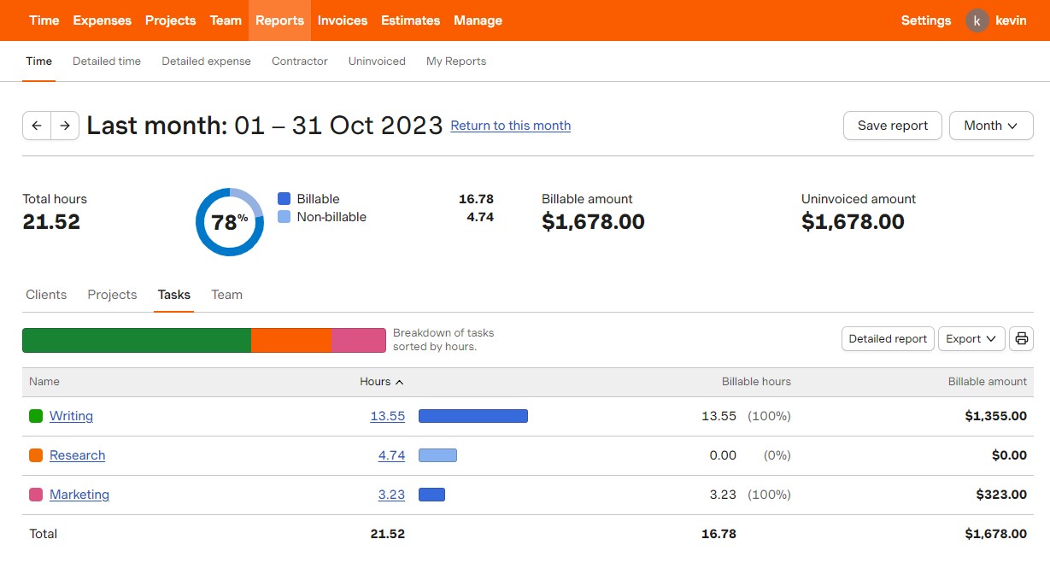The image size is (1050, 586).
Task: Click Return to this month link
Action: [x=510, y=126]
